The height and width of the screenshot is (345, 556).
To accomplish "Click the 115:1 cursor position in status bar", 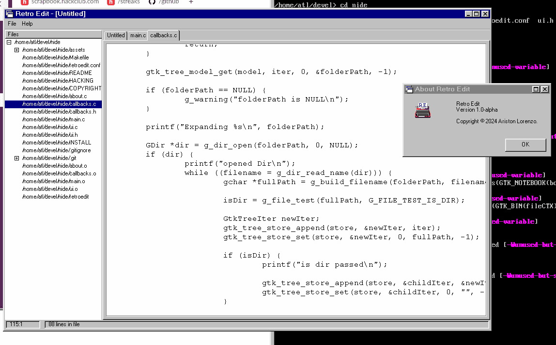I will click(23, 325).
